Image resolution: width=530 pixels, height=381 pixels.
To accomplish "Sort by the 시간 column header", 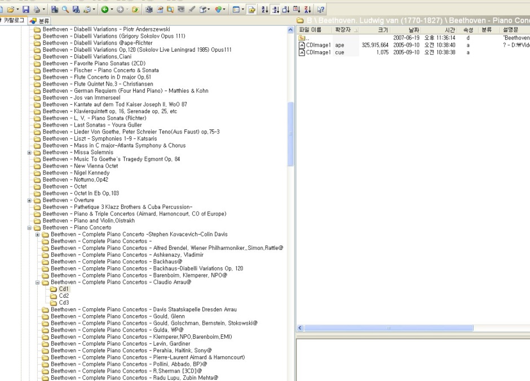I will point(440,30).
